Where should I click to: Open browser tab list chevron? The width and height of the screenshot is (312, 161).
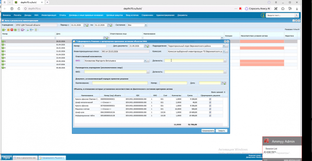10,2
